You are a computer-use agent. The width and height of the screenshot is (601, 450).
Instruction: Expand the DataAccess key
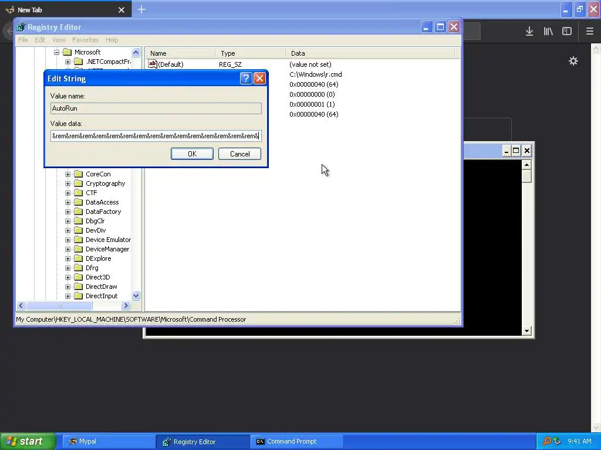[68, 202]
